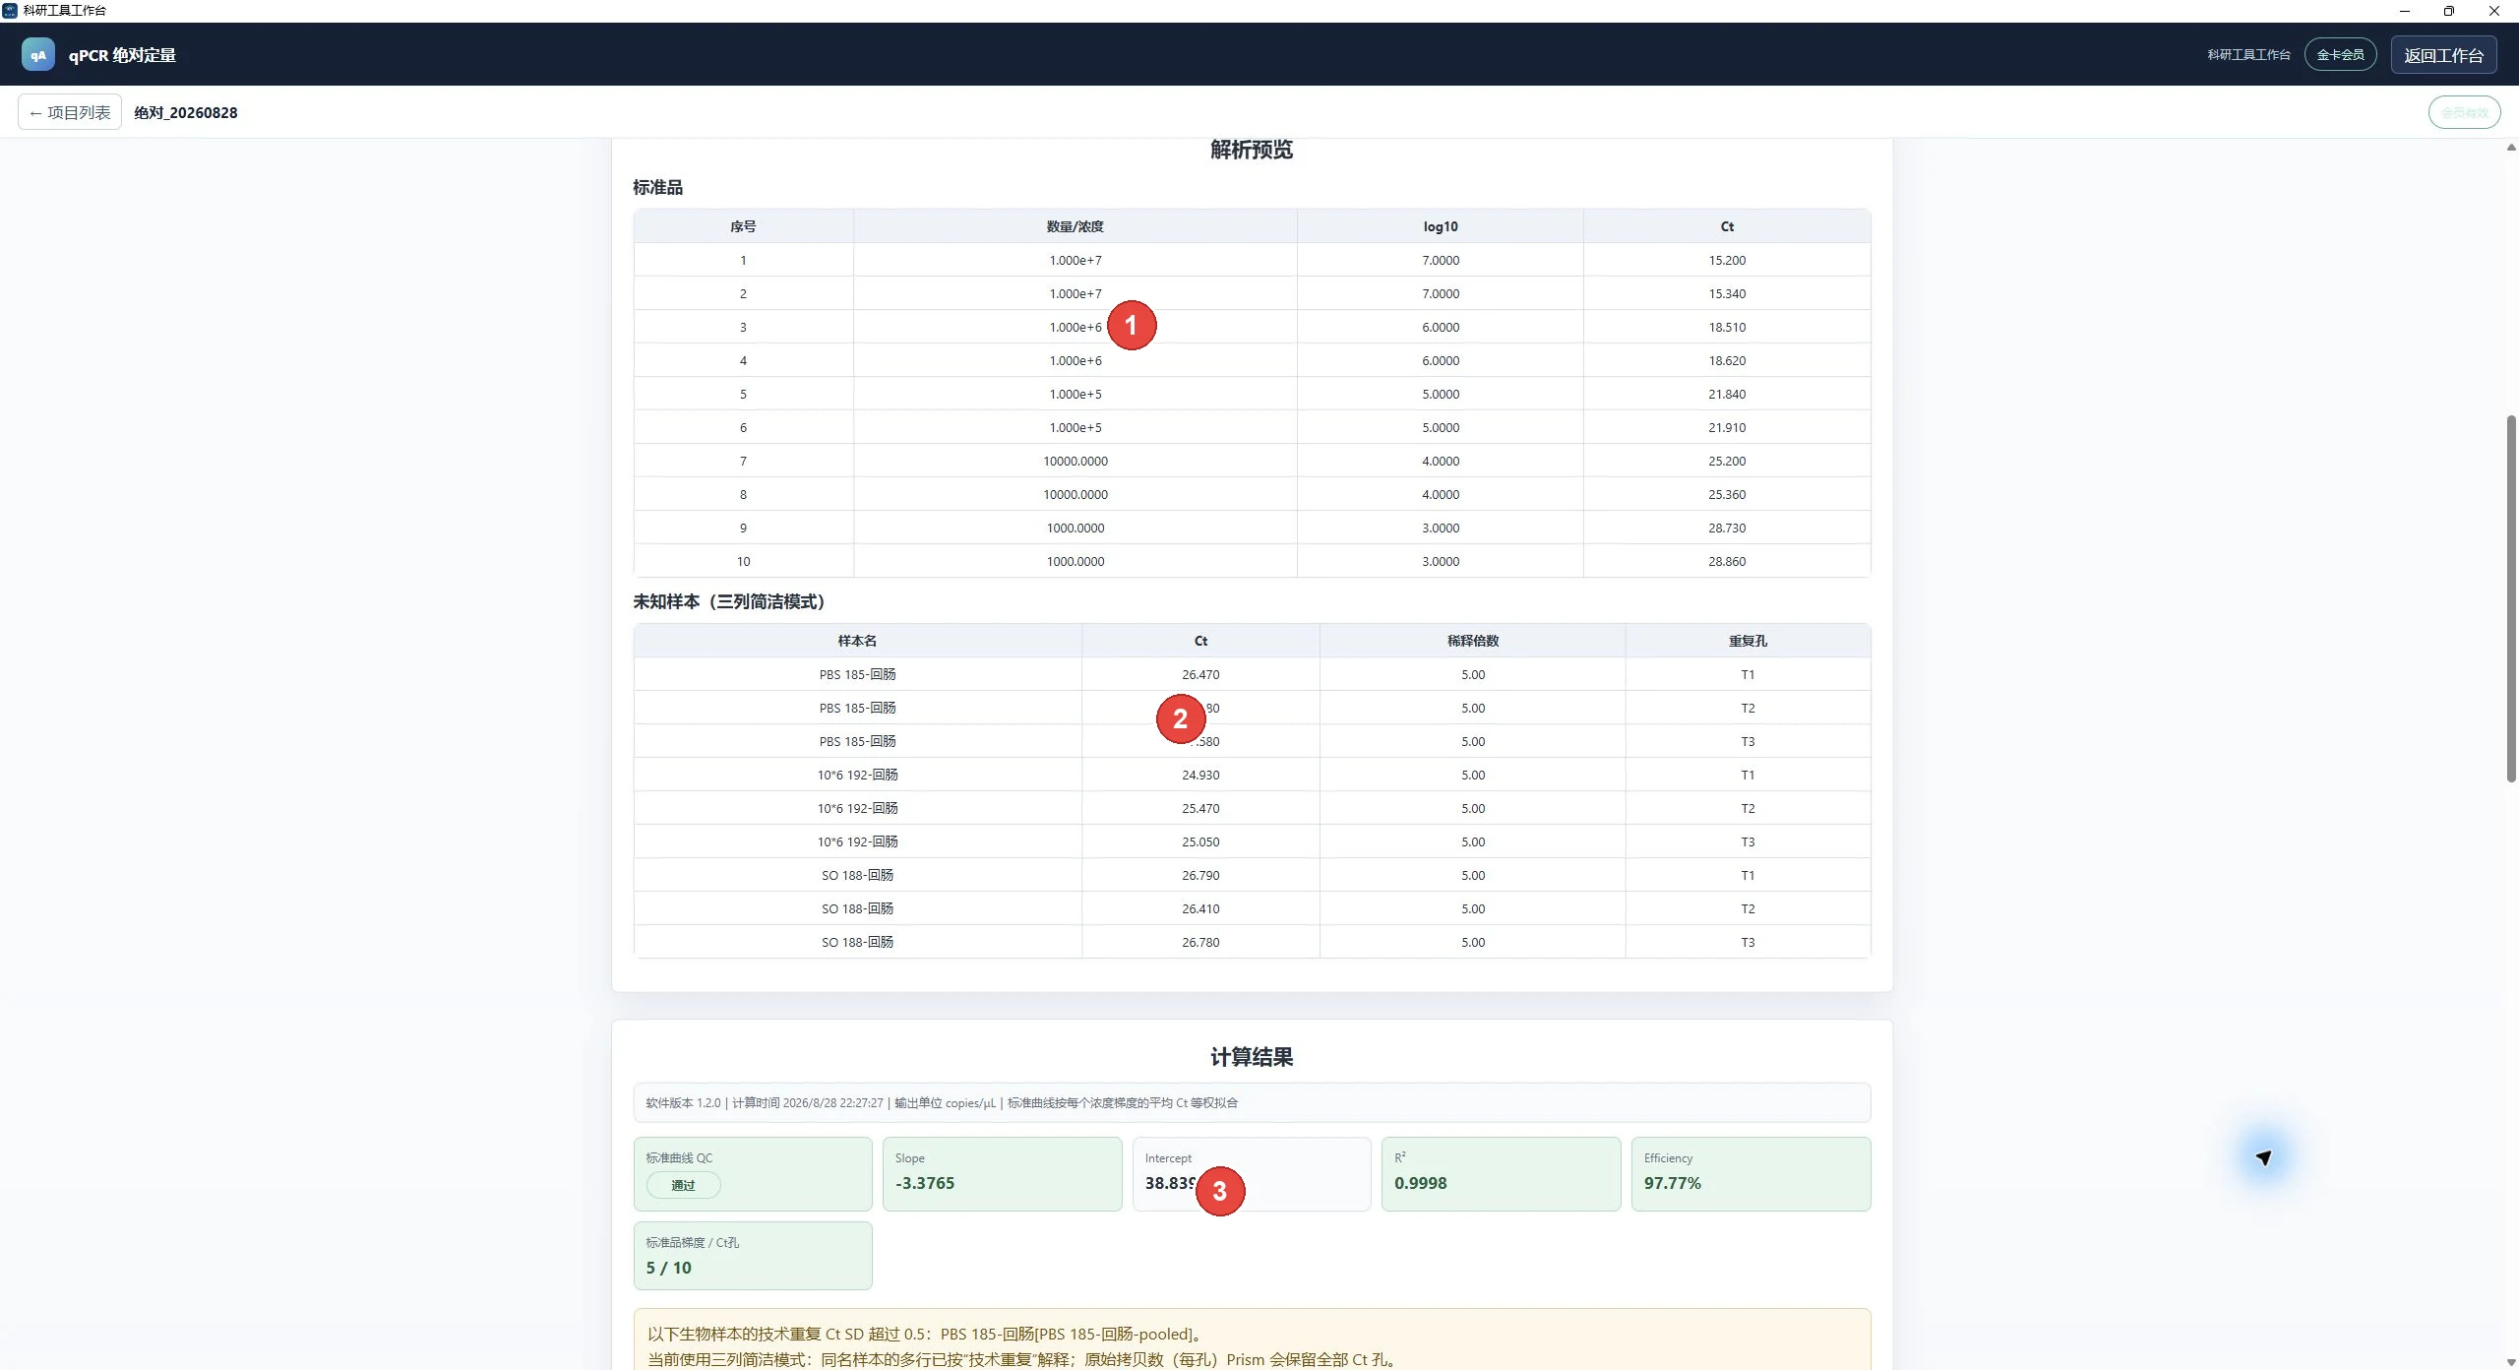This screenshot has width=2519, height=1370.
Task: Click sample Ct value 26.410
Action: 1200,908
